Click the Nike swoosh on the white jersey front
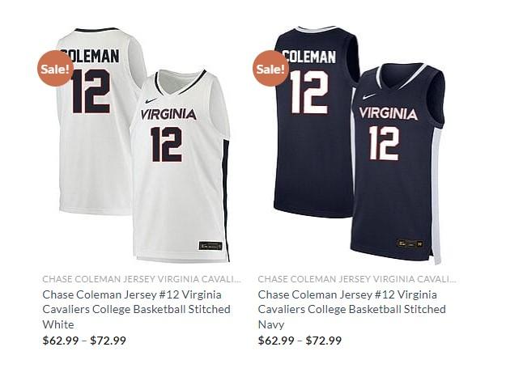506x381 pixels. point(151,100)
